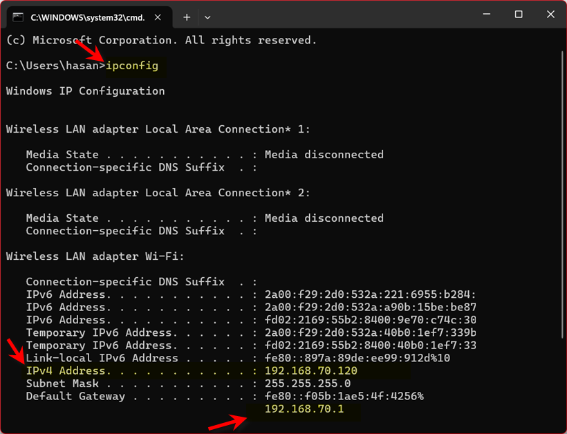
Task: Click the cmd icon in the terminal tab
Action: (x=19, y=17)
